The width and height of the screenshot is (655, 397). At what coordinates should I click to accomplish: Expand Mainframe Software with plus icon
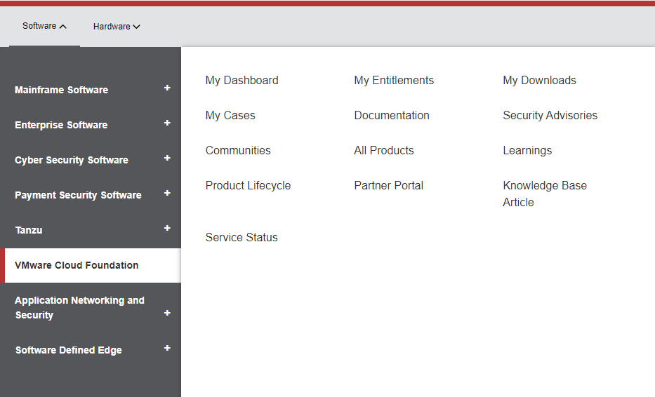pyautogui.click(x=167, y=88)
